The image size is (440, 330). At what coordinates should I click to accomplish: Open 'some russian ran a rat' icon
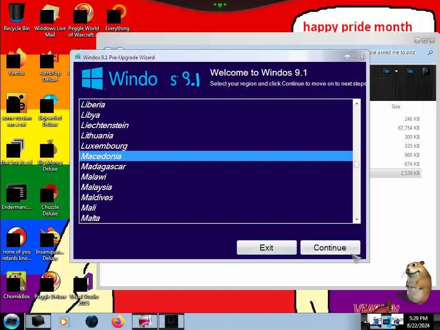[x=17, y=110]
